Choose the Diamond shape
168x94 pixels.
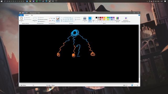pyautogui.click(x=63, y=20)
